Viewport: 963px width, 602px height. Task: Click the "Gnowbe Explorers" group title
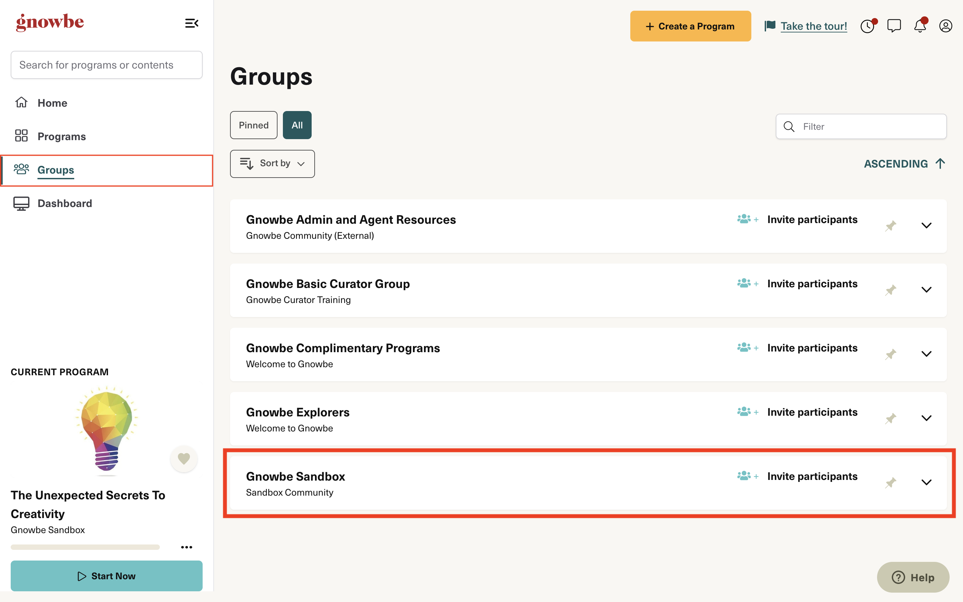pos(297,412)
